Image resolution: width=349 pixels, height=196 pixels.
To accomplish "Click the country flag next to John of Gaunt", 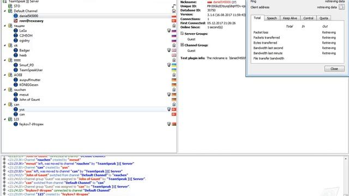I will coord(174,100).
